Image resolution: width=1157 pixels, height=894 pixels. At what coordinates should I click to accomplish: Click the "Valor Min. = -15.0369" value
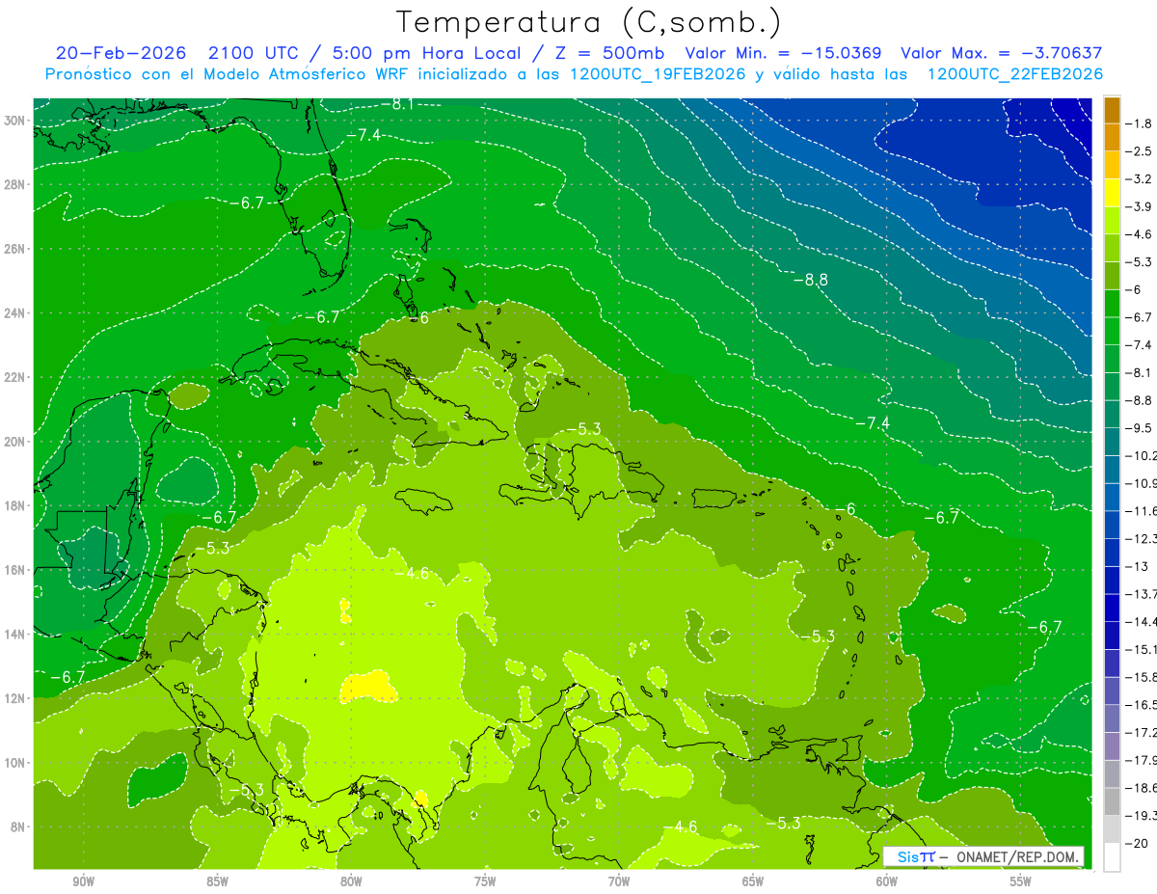click(x=785, y=53)
